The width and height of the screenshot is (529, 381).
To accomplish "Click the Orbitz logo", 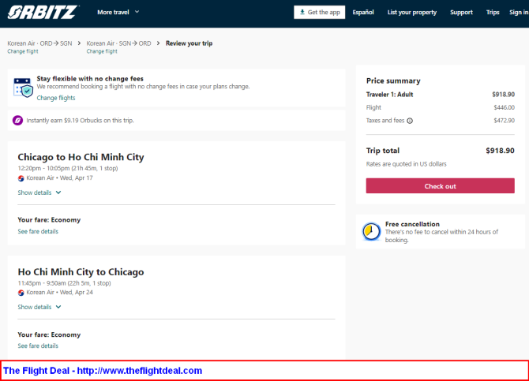I will [44, 12].
